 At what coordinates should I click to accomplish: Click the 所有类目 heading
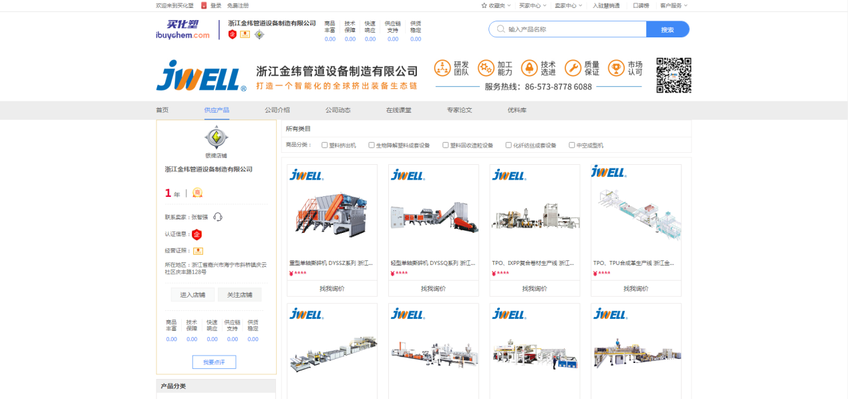pos(298,129)
